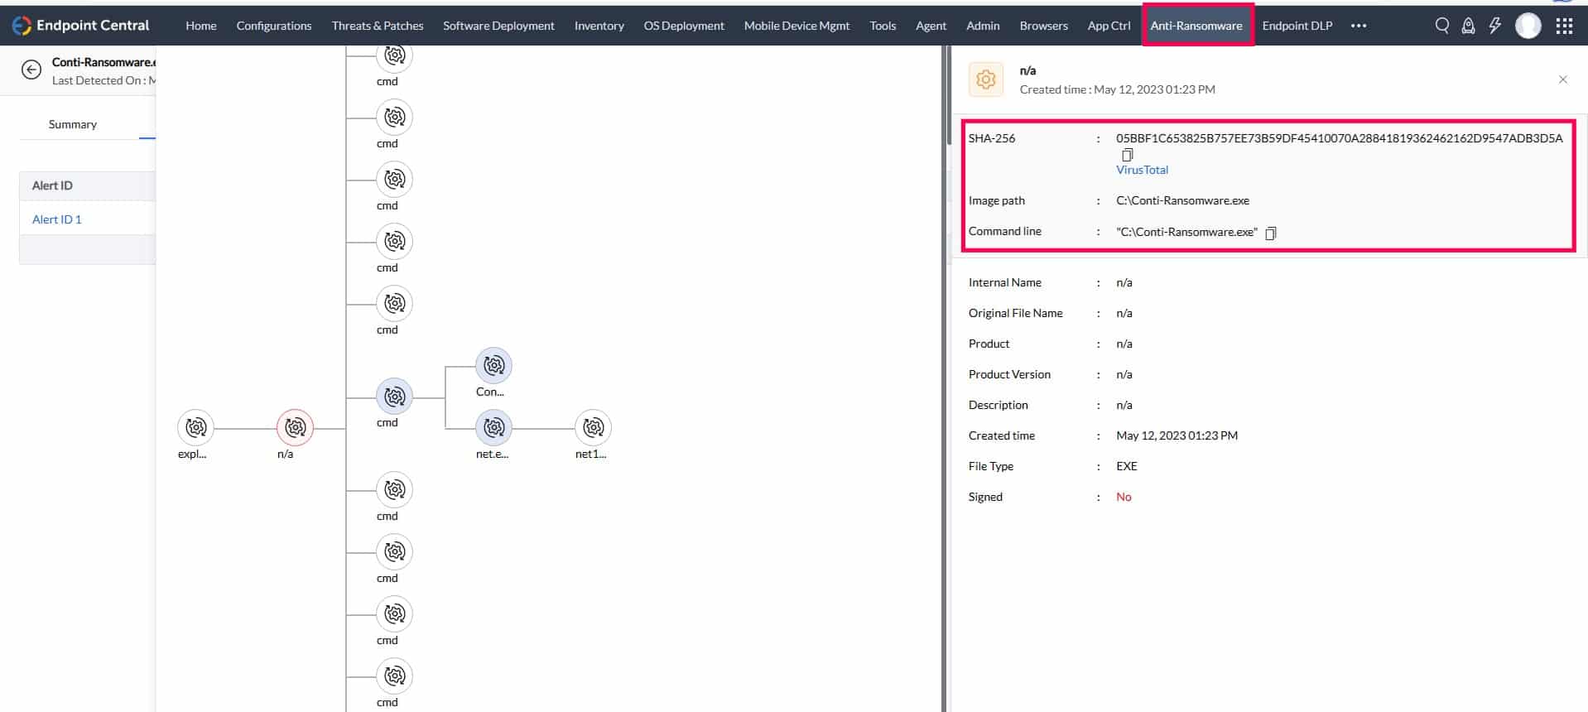Open the user profile avatar
The height and width of the screenshot is (712, 1588).
[x=1528, y=26]
